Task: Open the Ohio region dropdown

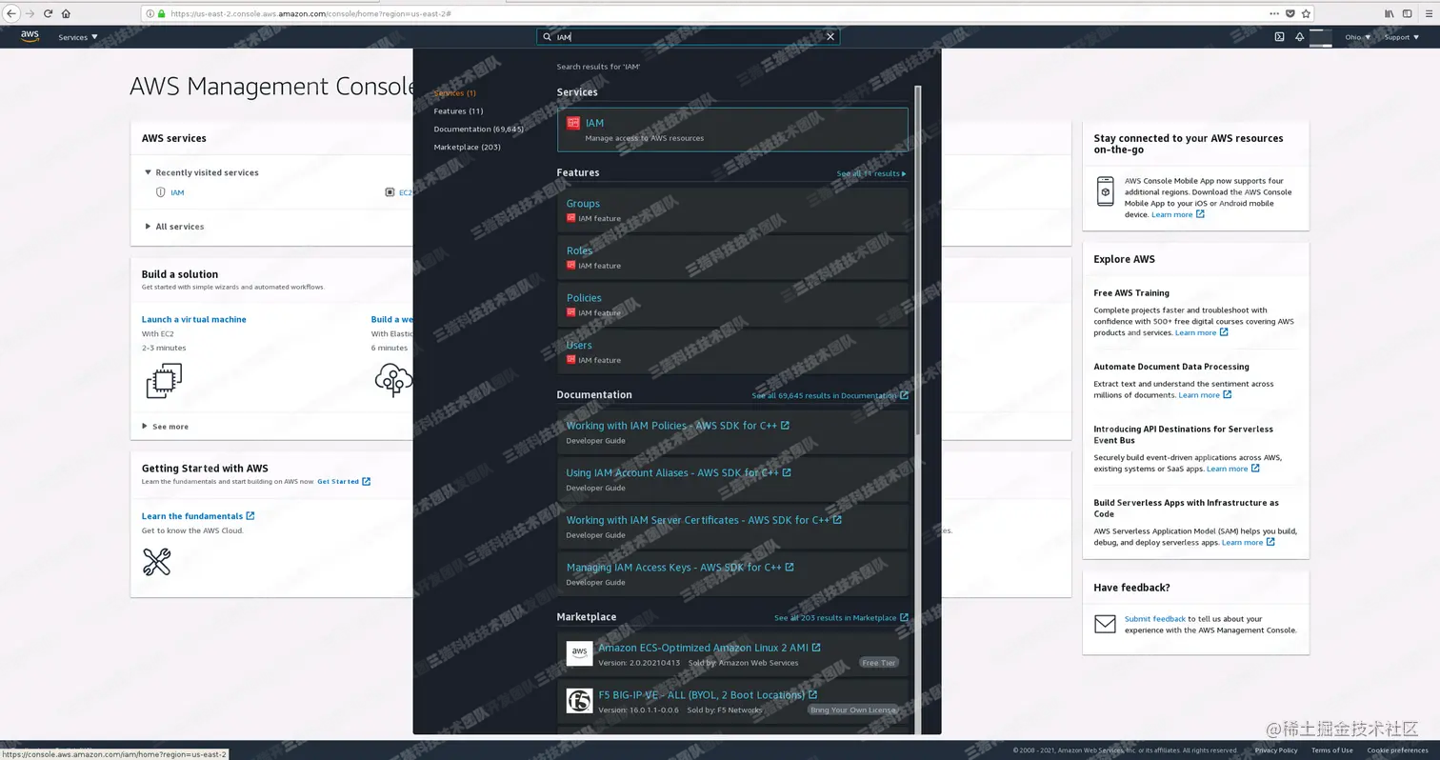Action: [x=1357, y=37]
